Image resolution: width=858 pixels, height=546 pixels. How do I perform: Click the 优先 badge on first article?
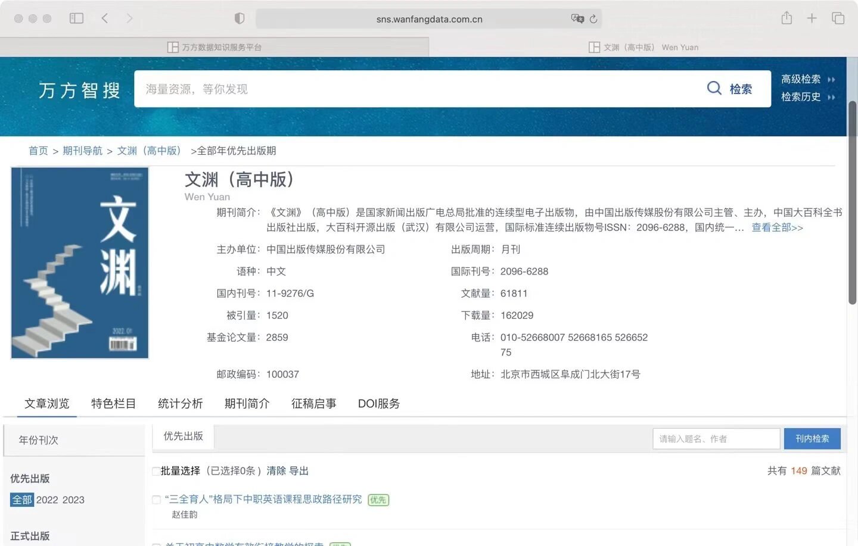click(x=378, y=500)
